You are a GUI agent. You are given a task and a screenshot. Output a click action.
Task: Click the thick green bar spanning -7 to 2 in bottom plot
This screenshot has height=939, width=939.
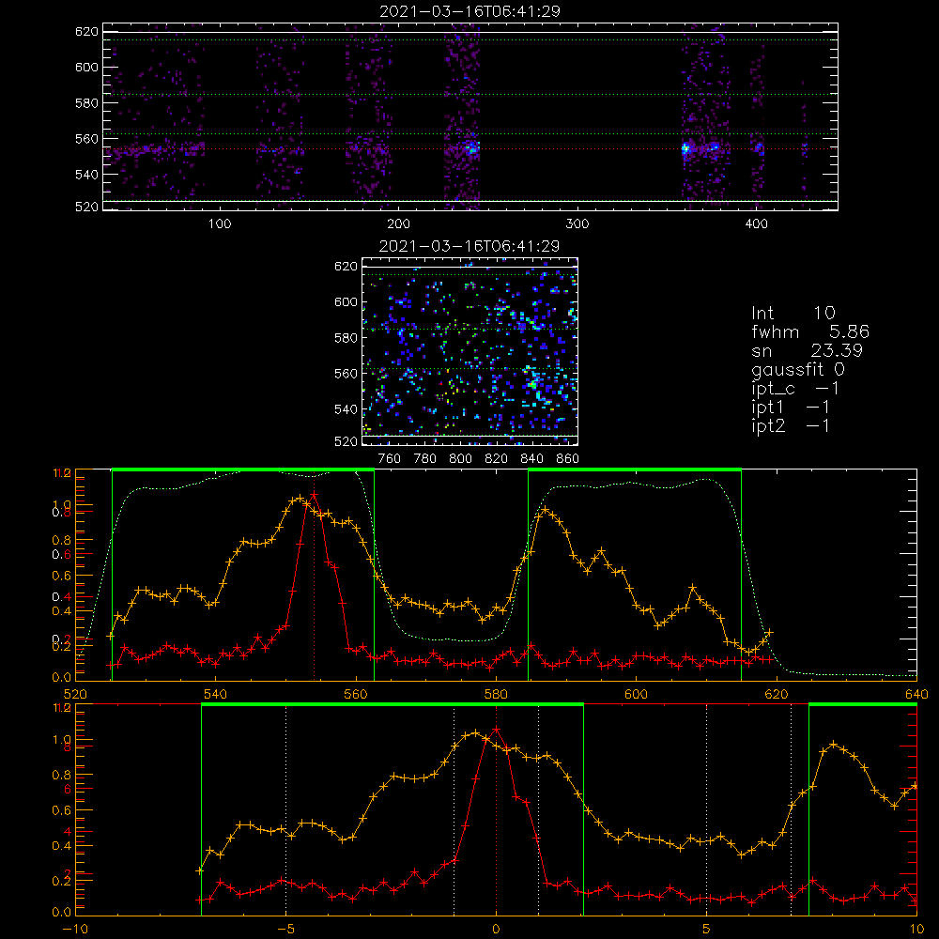tap(393, 704)
